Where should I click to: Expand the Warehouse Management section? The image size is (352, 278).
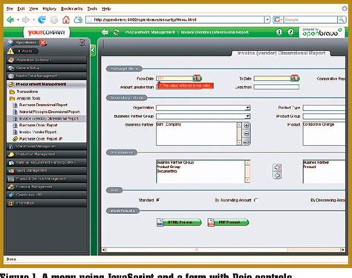(x=47, y=146)
